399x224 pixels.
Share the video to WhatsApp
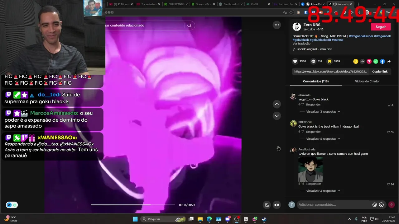(x=376, y=62)
